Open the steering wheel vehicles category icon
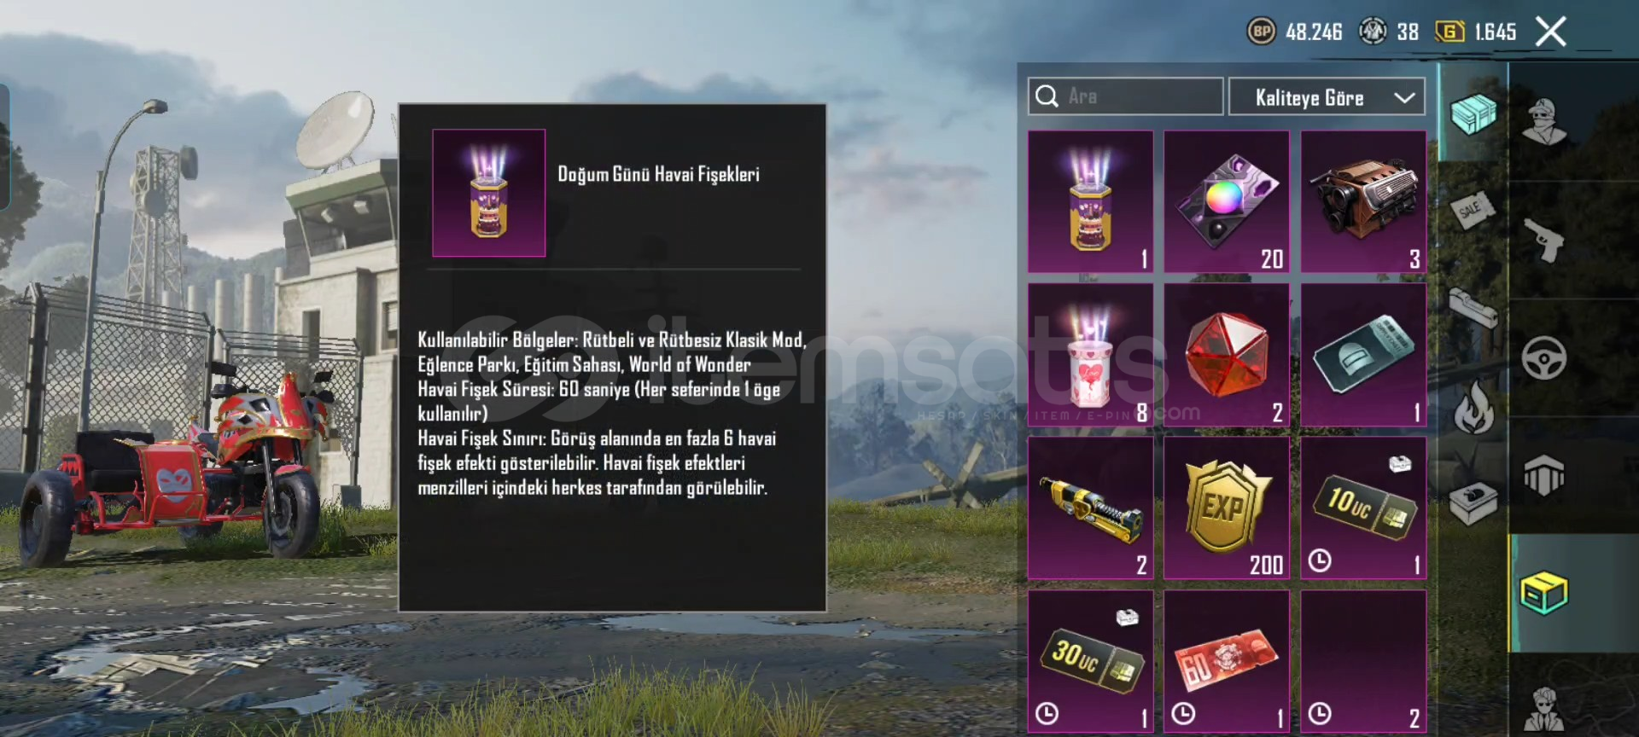Screen dimensions: 1639x737 1544,358
